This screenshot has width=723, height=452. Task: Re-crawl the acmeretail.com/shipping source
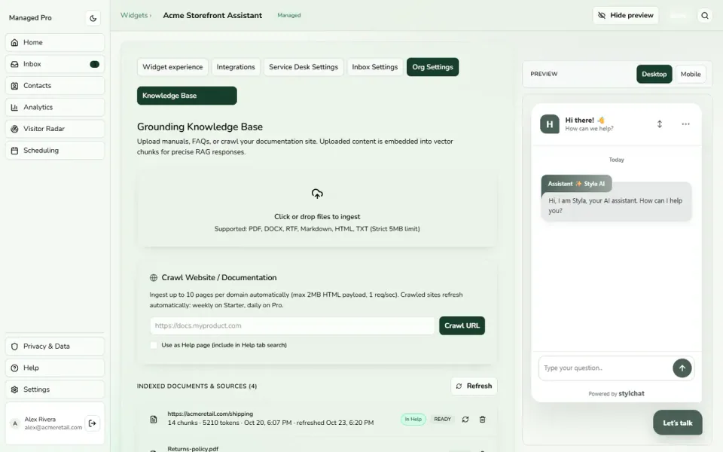pyautogui.click(x=465, y=420)
